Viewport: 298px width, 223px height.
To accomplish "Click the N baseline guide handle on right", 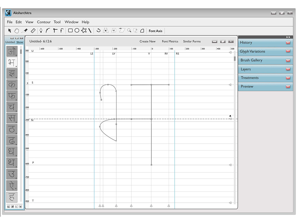I will point(230,119).
